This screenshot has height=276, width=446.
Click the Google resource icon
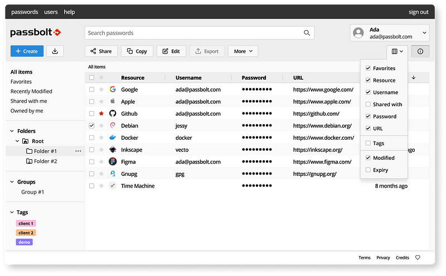pyautogui.click(x=113, y=90)
